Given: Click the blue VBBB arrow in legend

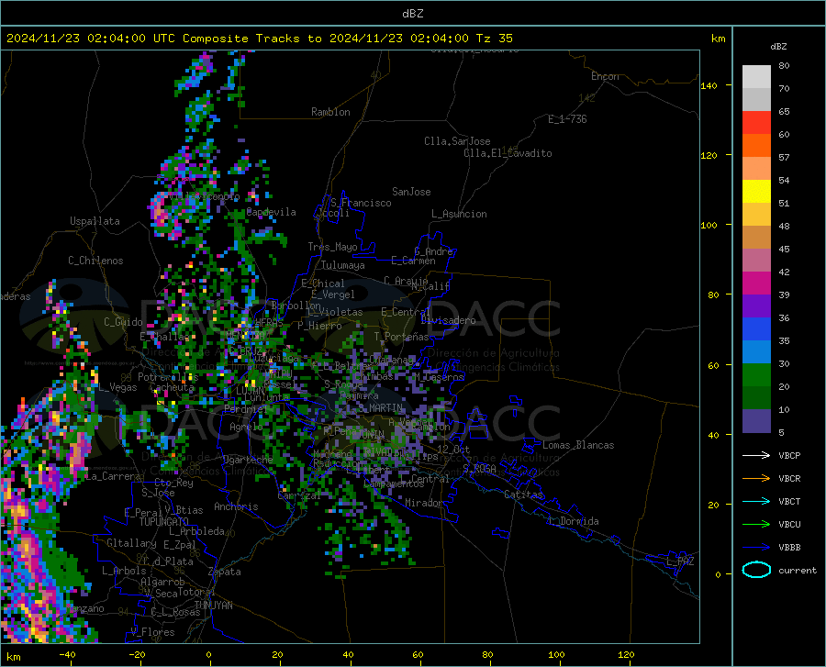Looking at the screenshot, I should [x=756, y=548].
